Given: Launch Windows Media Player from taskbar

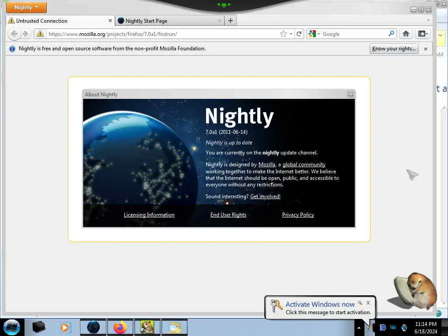Looking at the screenshot, I should [65, 327].
